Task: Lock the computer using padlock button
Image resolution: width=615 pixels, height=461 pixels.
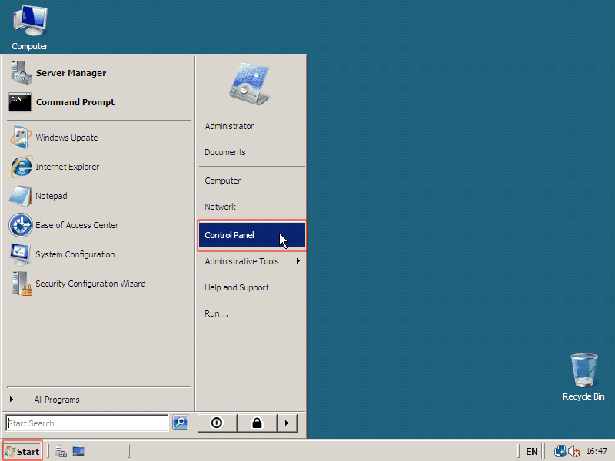Action: (256, 423)
